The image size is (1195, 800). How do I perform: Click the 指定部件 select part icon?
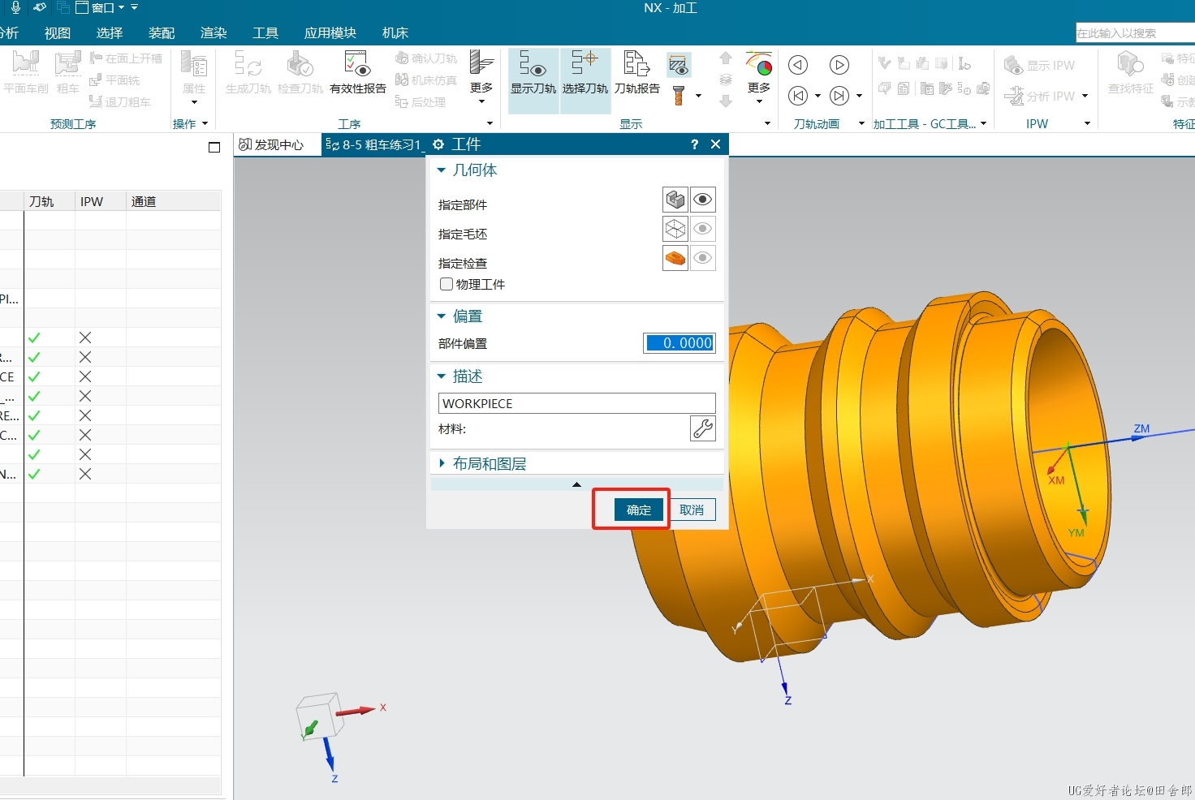(675, 200)
